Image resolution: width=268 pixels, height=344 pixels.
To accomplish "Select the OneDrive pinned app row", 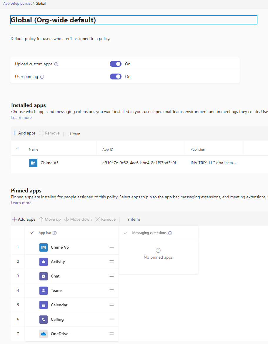I will 72,334.
